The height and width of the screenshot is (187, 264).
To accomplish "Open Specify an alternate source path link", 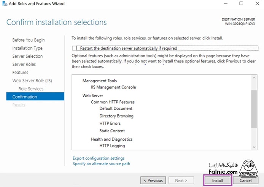I will [101, 164].
